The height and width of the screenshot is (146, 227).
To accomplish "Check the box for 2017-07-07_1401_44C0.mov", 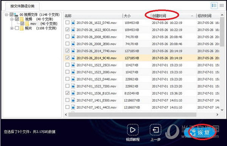I will point(67,107).
